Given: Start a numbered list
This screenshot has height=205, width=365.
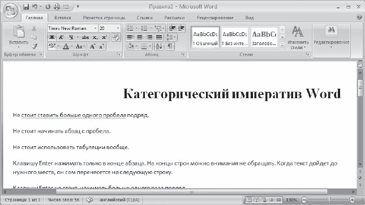Looking at the screenshot, I should coord(144,28).
